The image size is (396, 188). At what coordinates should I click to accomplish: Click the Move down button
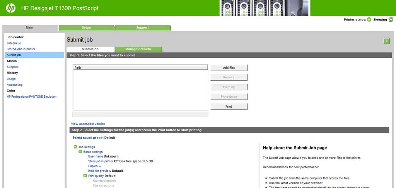click(x=229, y=97)
